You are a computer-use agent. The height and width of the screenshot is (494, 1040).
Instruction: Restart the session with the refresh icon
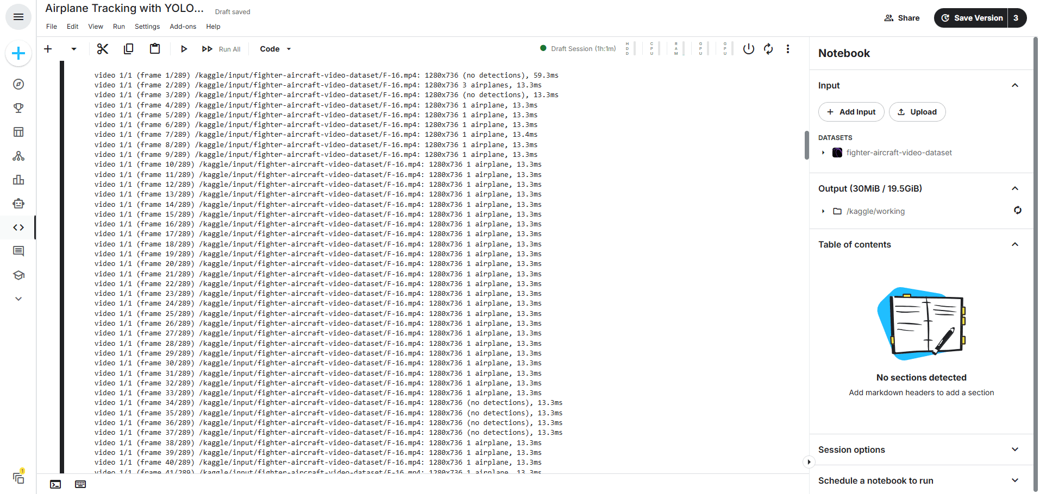[x=768, y=49]
